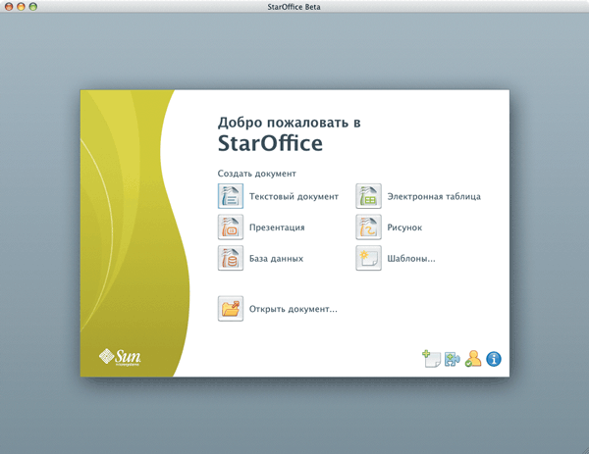The image size is (589, 454).
Task: Click the Презентация icon
Action: point(231,227)
